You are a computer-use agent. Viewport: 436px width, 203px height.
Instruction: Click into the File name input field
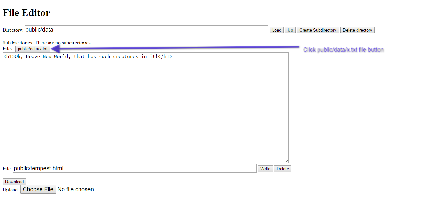[135, 169]
